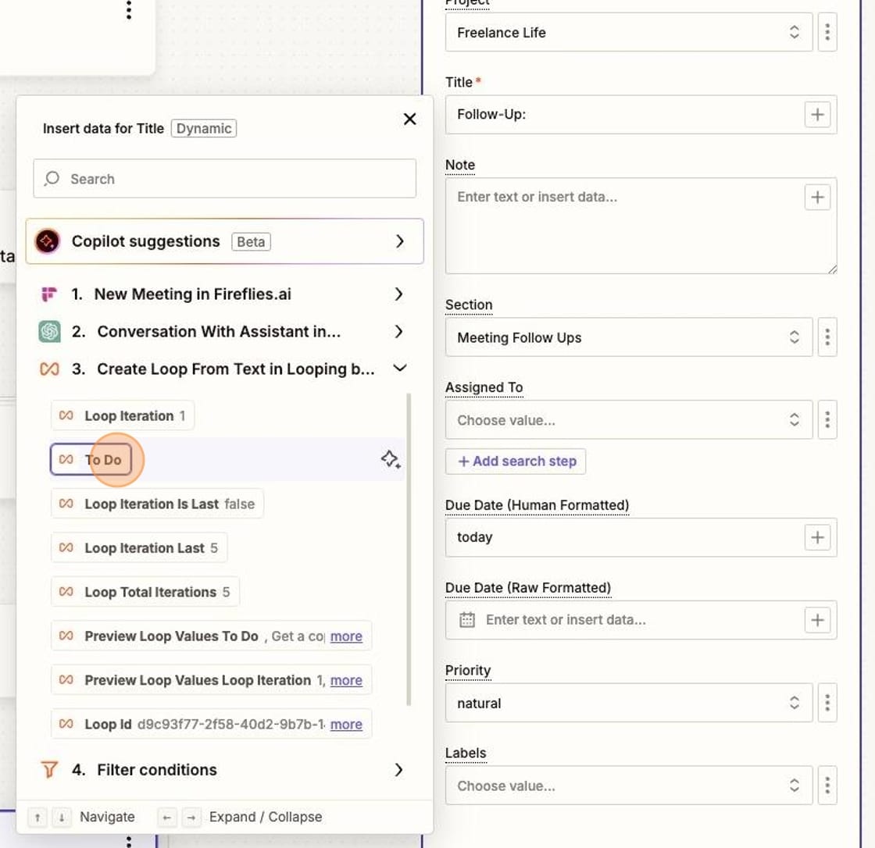875x848 pixels.
Task: Click the right expand arrow in the footer
Action: tap(191, 817)
